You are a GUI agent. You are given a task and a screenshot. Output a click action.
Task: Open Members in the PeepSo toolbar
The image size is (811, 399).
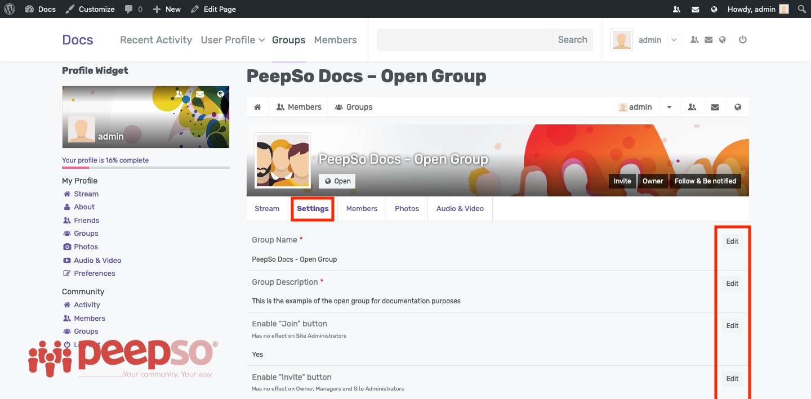tap(299, 107)
